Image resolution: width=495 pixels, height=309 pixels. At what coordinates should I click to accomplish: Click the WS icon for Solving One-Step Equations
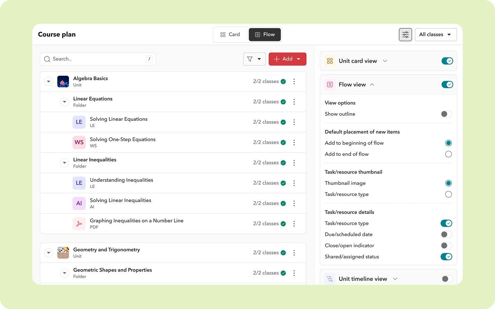tap(79, 142)
